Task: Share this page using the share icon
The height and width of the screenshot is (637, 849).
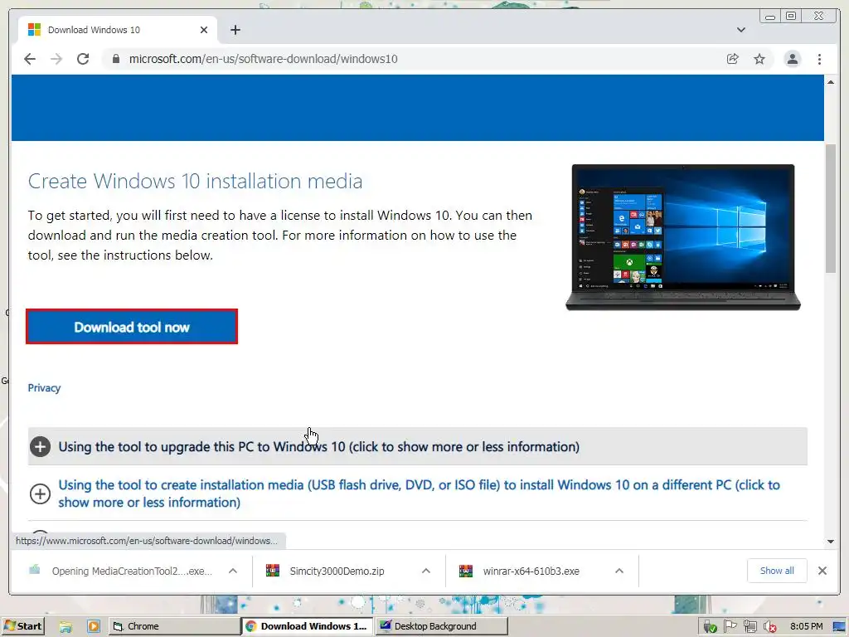Action: (x=733, y=59)
